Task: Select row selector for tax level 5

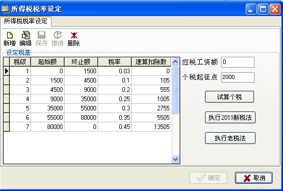Action: pyautogui.click(x=7, y=108)
